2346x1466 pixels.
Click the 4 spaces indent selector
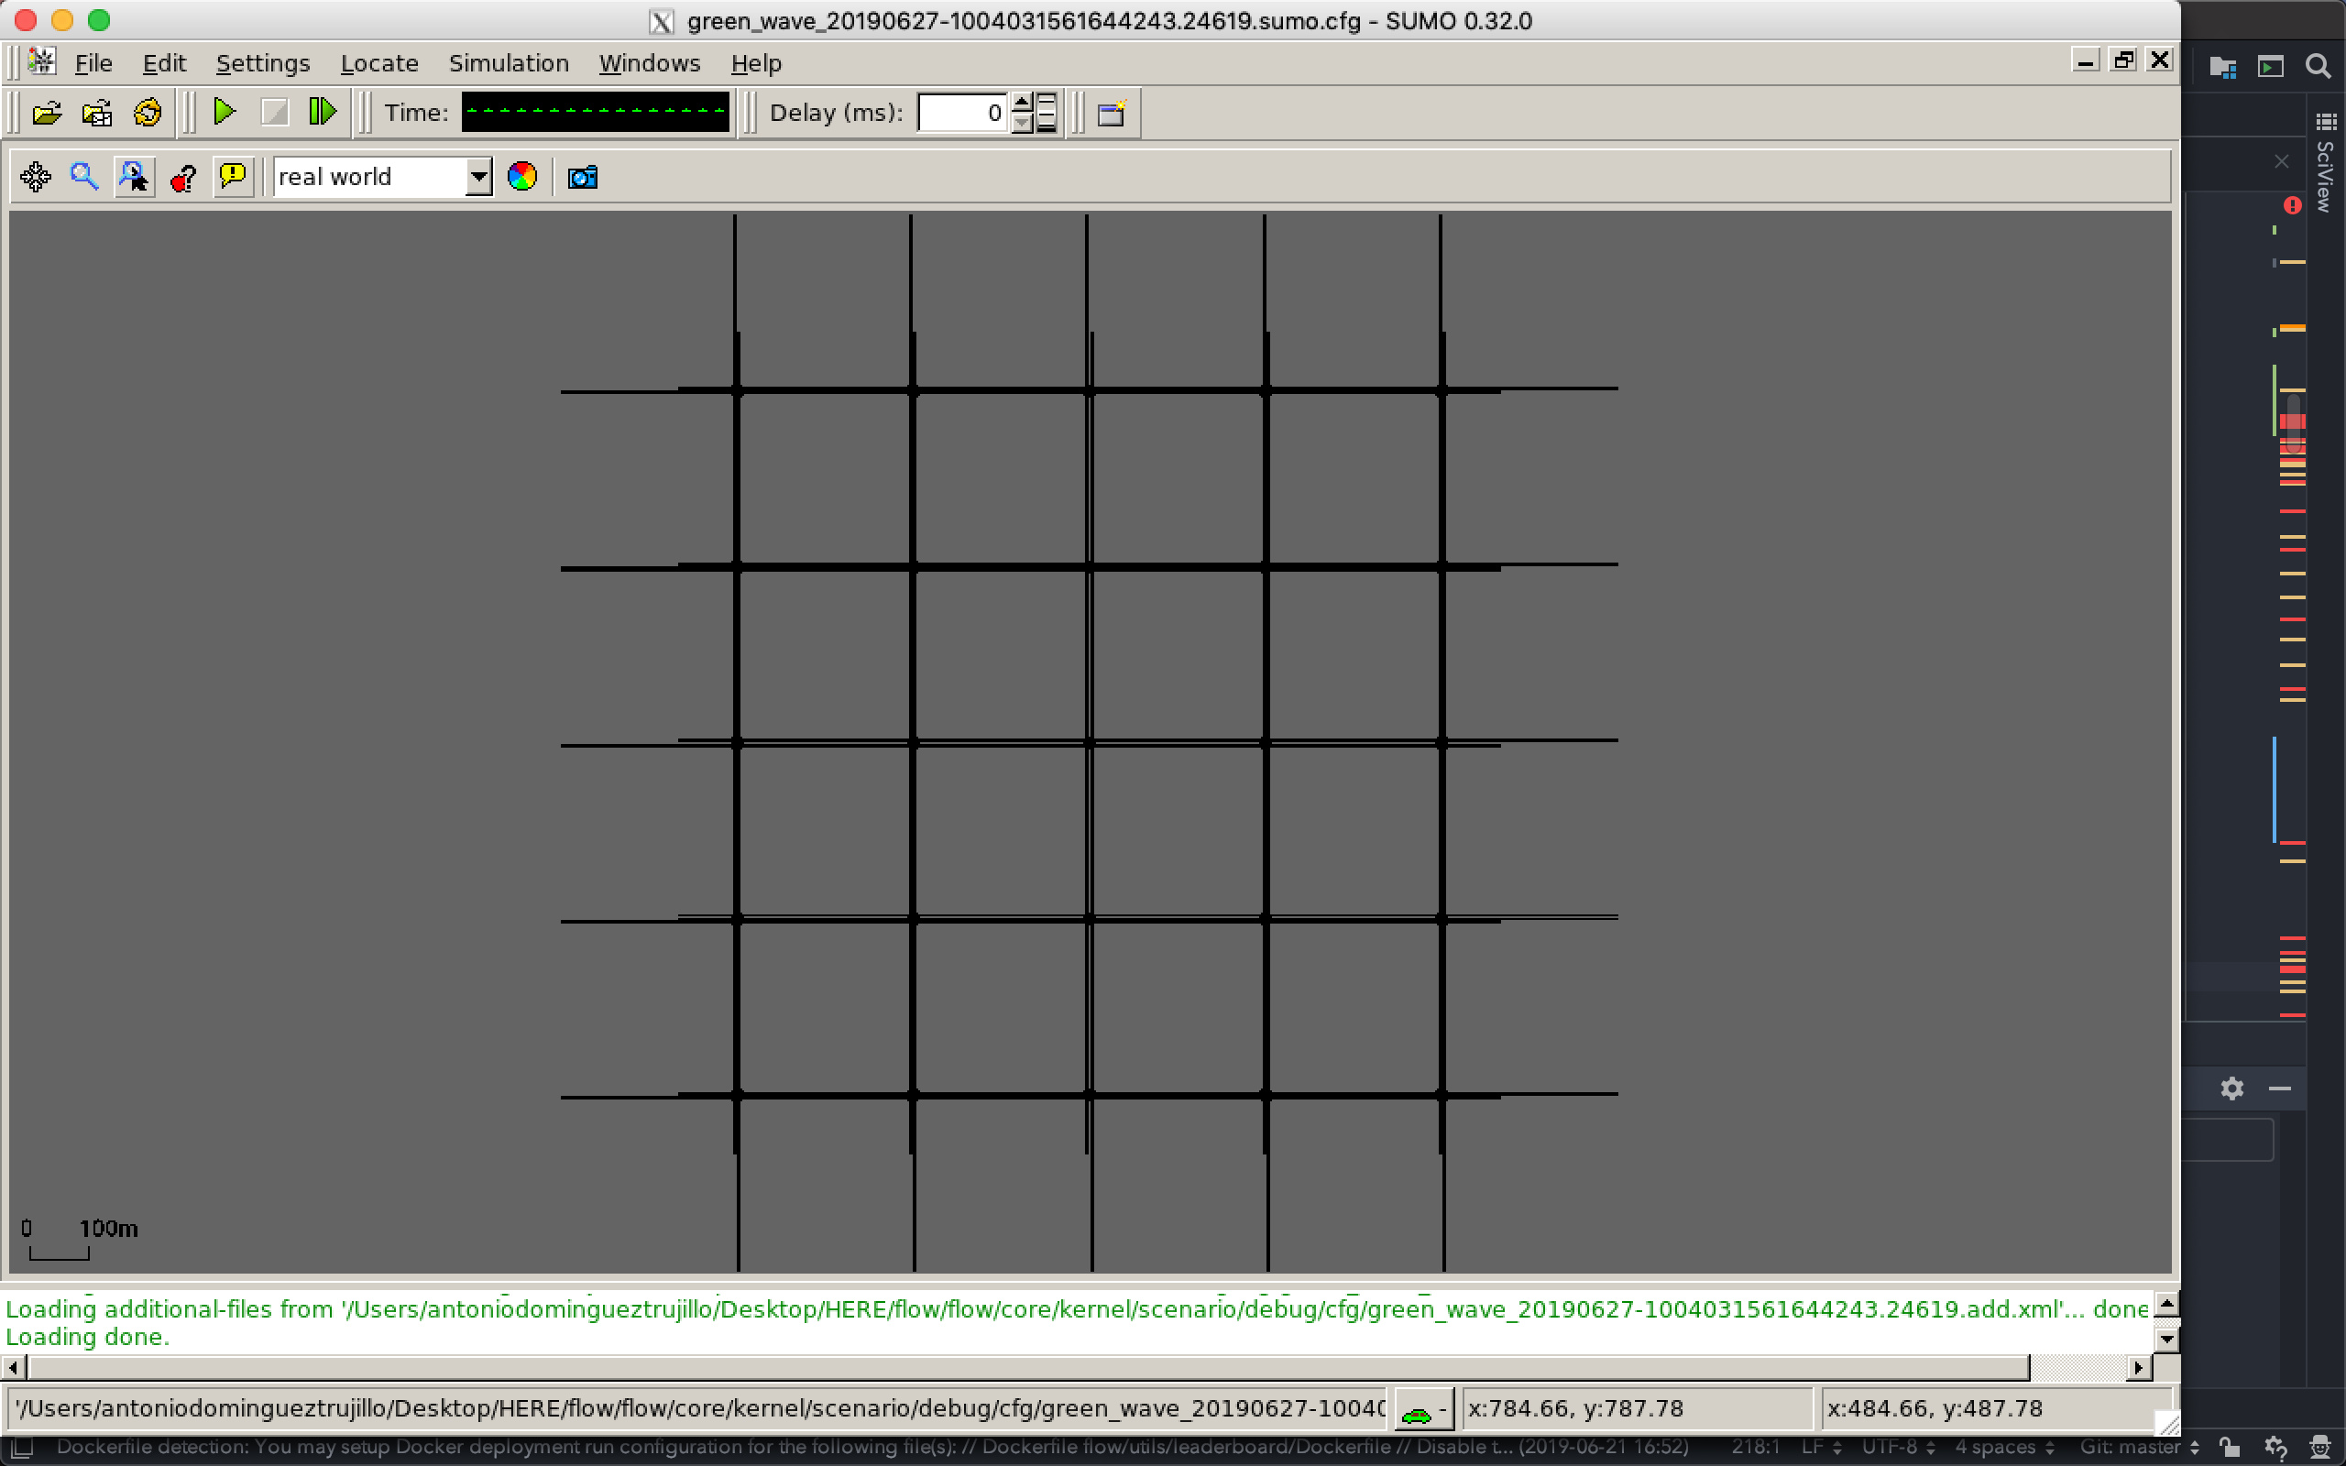2004,1447
